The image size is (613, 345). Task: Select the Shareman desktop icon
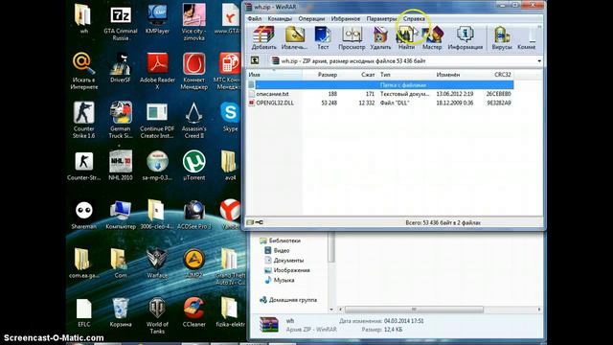[x=83, y=215]
